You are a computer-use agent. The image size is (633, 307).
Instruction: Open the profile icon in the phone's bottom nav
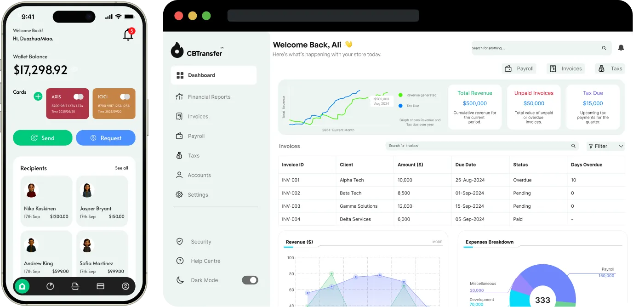point(125,286)
